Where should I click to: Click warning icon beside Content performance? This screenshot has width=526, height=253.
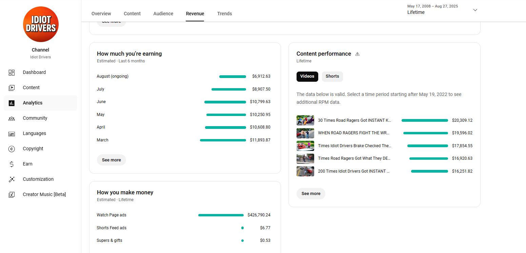point(357,54)
